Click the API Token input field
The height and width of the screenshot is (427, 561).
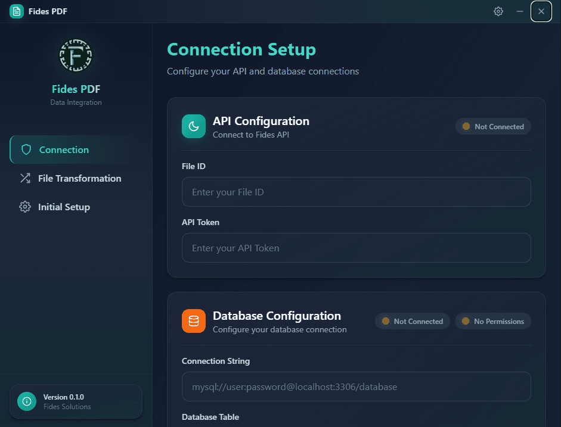(x=356, y=248)
